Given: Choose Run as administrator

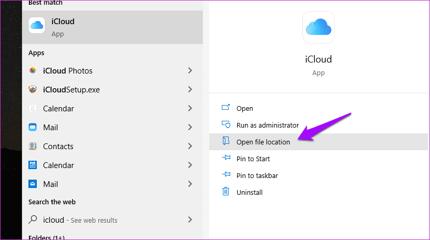Looking at the screenshot, I should 319,125.
